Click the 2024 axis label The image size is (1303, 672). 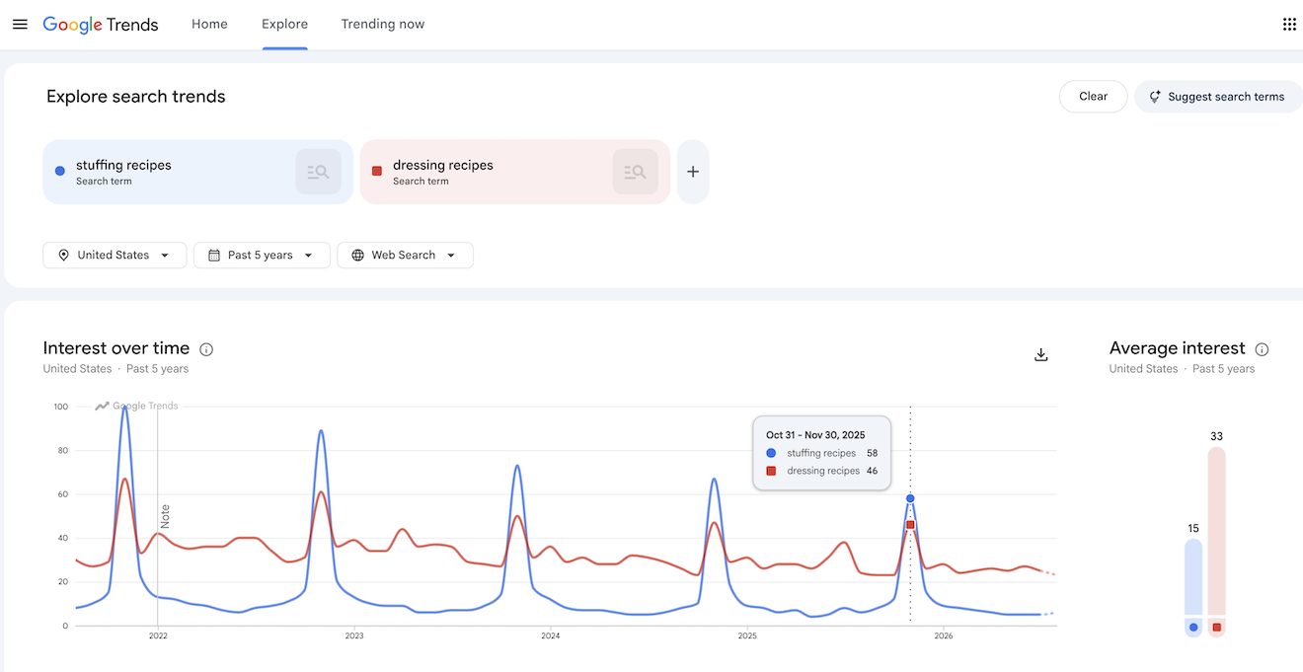[x=551, y=636]
